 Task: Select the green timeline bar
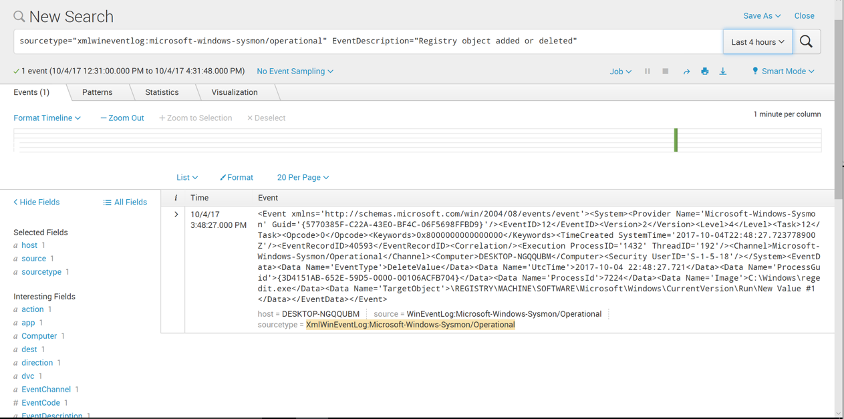pos(676,140)
